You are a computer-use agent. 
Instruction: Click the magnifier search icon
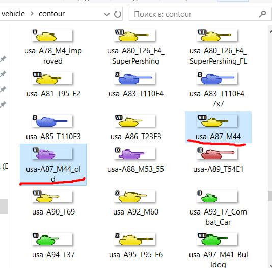[x=262, y=14]
